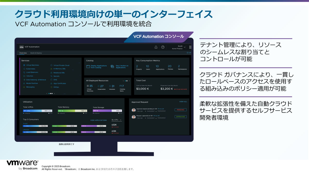Click the Load Balancers service icon
Screen dimensions: 309x174
click(24, 72)
